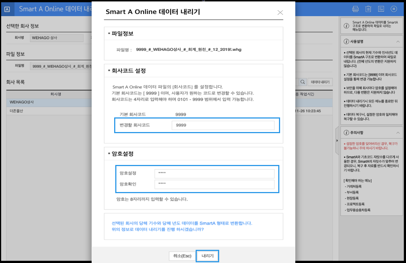Screen dimensions: 406x263
Task: Click the info icon beside 주의사항
Action: [346, 132]
